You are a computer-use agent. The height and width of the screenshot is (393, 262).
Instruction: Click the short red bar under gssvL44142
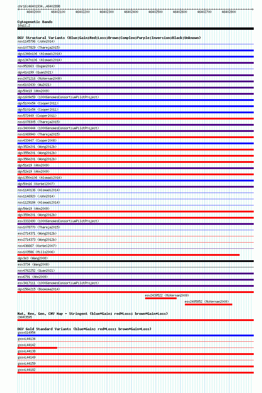[x=37, y=348]
